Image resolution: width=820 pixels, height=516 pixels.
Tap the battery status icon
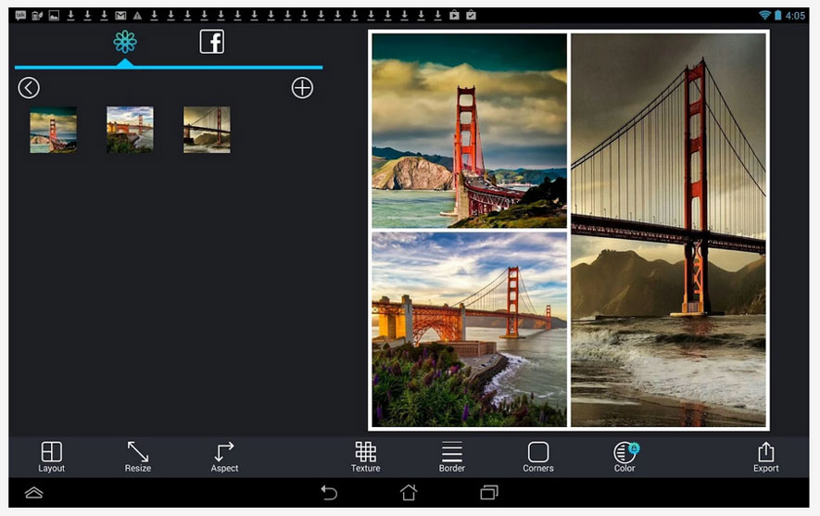pos(777,15)
